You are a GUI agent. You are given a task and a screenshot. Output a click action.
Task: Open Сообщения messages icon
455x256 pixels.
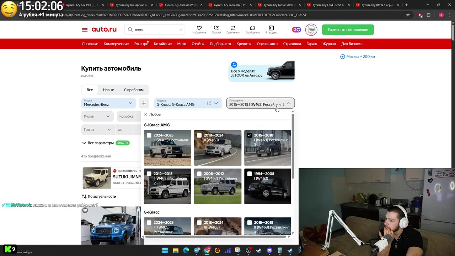pyautogui.click(x=252, y=30)
